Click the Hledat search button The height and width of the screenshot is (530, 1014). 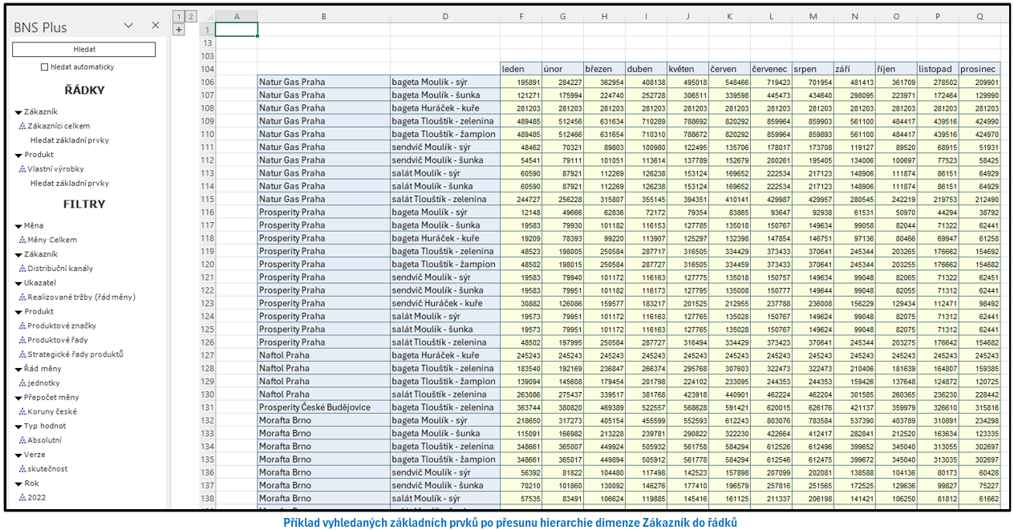coord(83,50)
